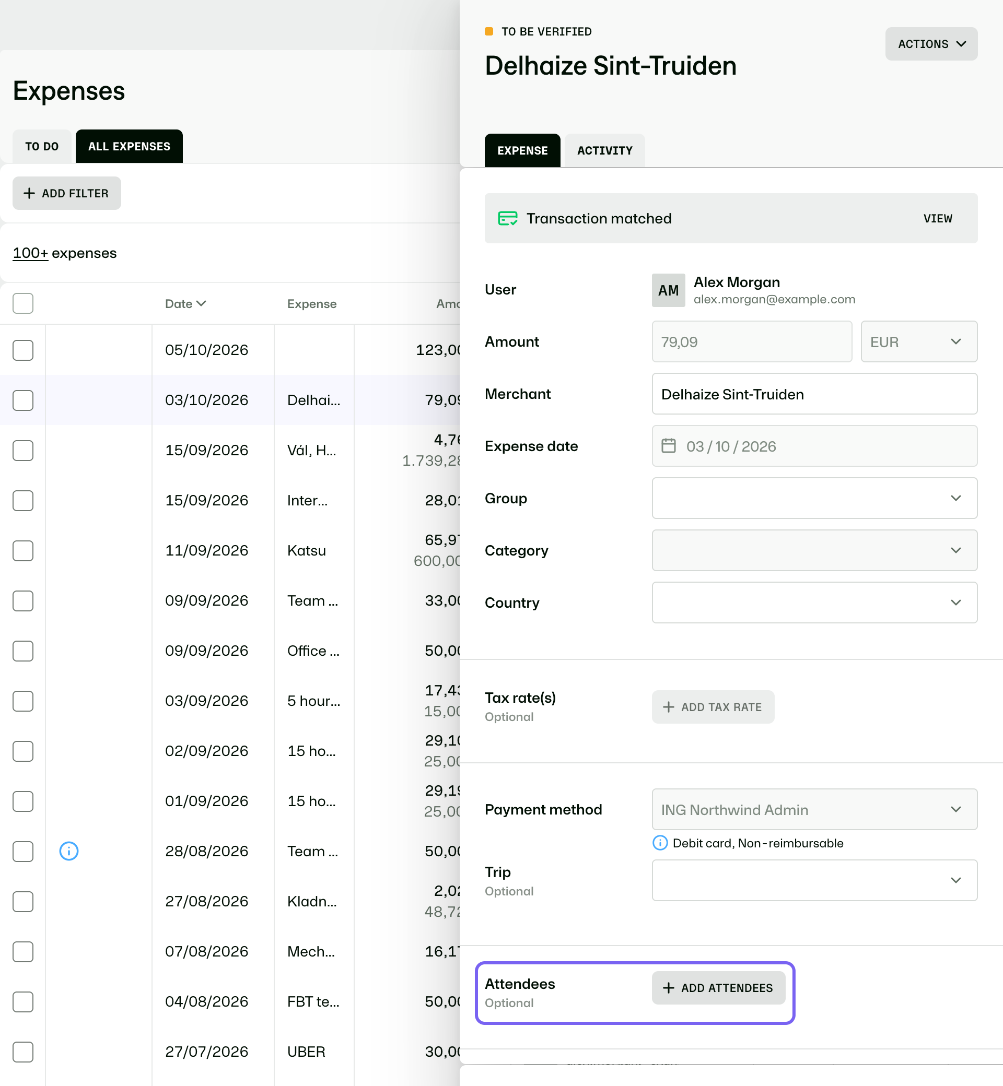The height and width of the screenshot is (1086, 1003).
Task: Check the 05/10/2026 expense row checkbox
Action: click(x=23, y=350)
